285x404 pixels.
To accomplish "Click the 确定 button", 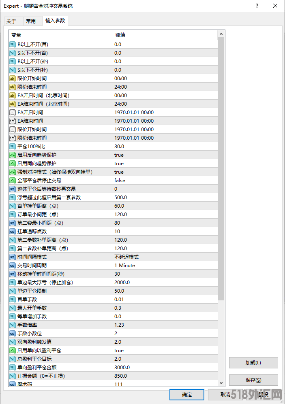I will pos(187,394).
